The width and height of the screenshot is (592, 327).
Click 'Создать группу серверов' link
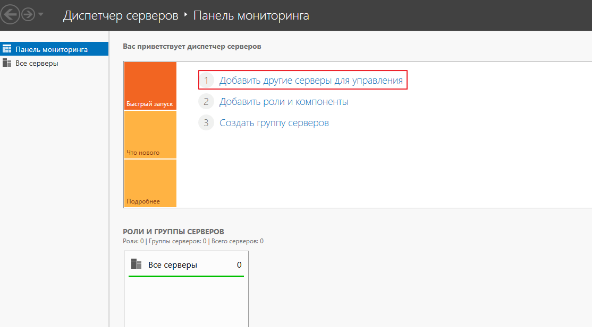274,123
